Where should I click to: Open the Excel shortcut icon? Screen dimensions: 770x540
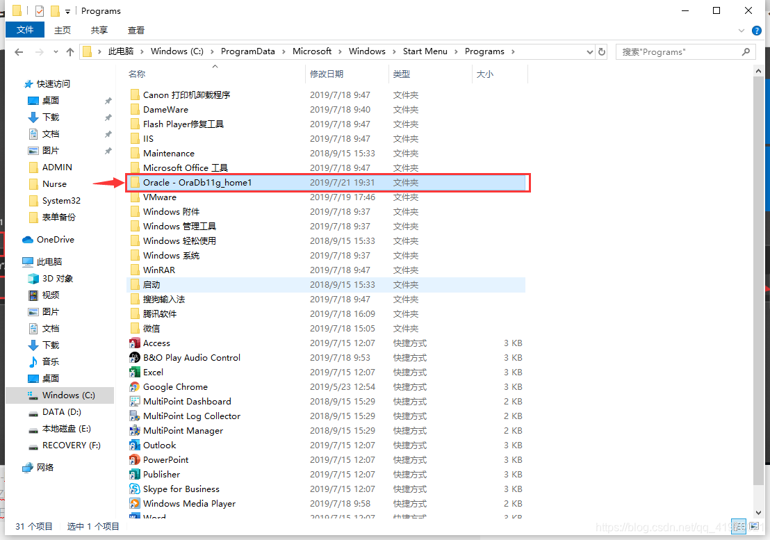pyautogui.click(x=135, y=372)
